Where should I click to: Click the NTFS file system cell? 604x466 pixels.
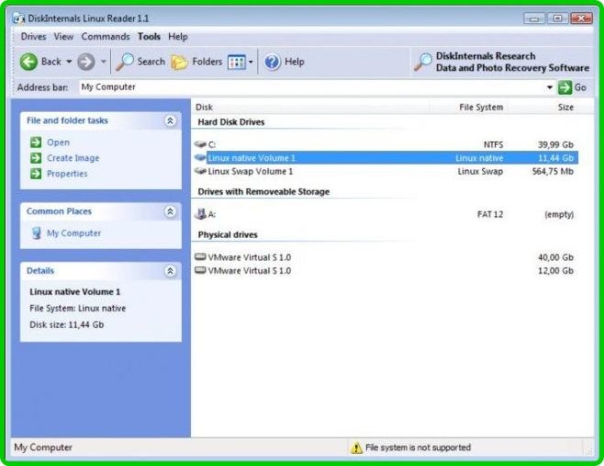(x=494, y=144)
